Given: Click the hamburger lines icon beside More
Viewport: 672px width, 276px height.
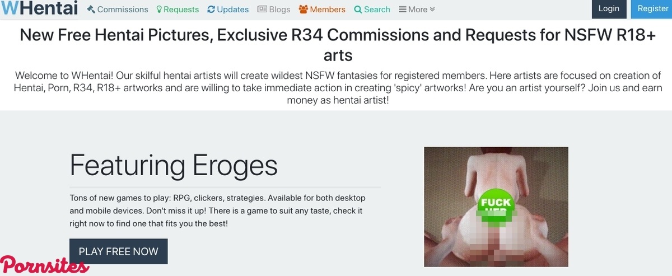Looking at the screenshot, I should click(403, 10).
